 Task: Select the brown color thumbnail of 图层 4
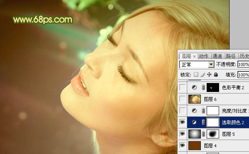coord(195,145)
